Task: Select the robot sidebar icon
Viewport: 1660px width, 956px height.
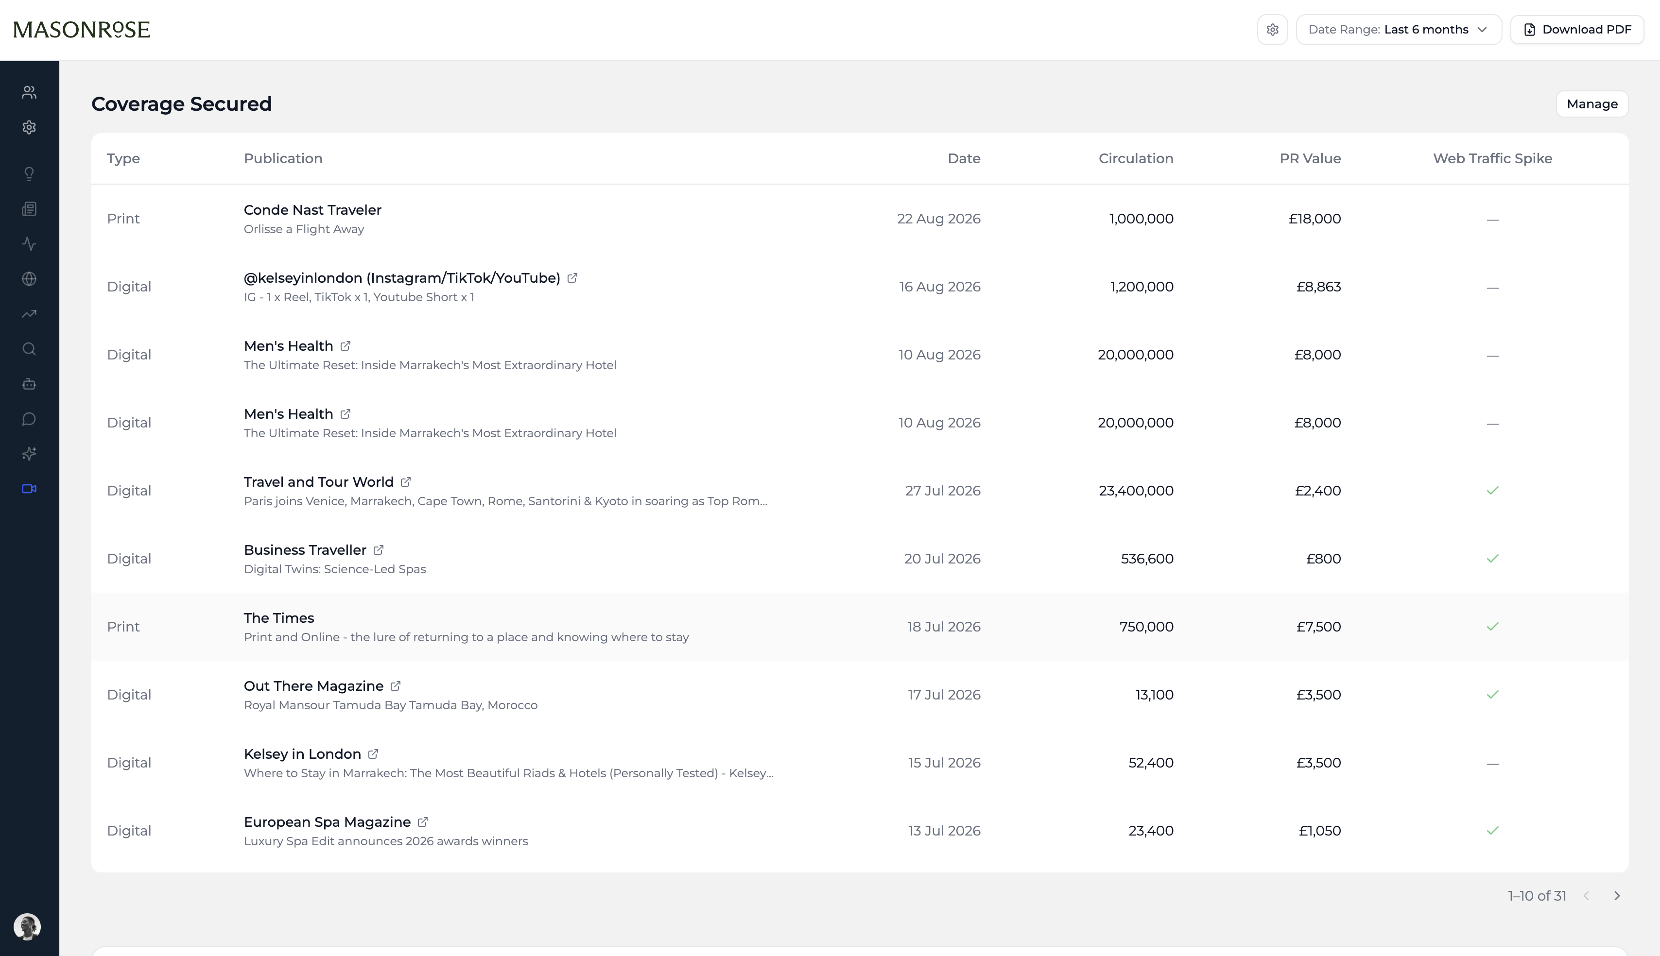Action: (29, 384)
